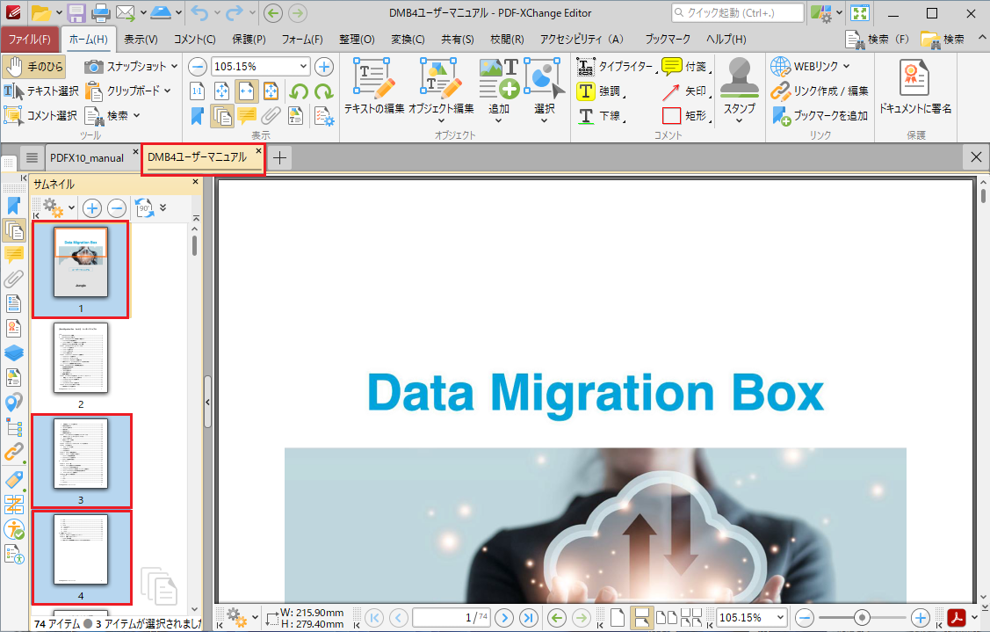
Task: Open the スナップショット dropdown arrow
Action: (174, 66)
